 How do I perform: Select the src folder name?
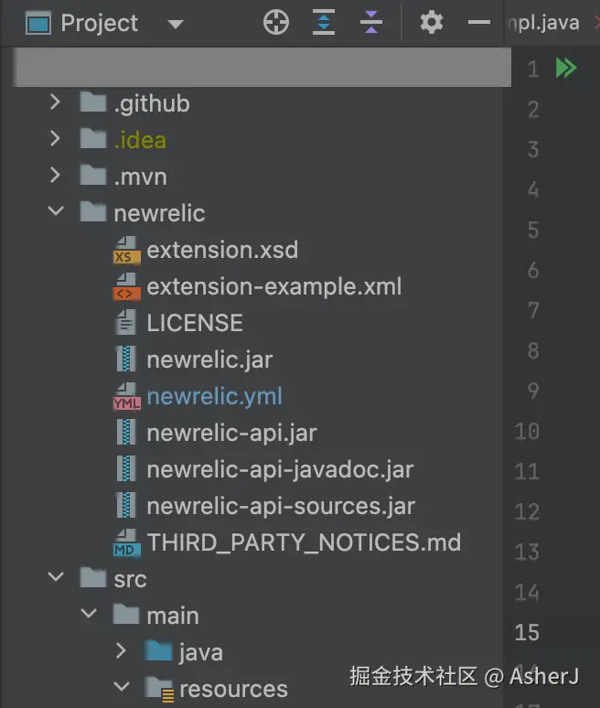point(130,580)
